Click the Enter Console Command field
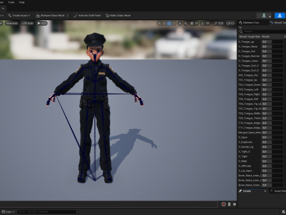Image resolution: width=286 pixels, height=215 pixels. click(x=47, y=211)
